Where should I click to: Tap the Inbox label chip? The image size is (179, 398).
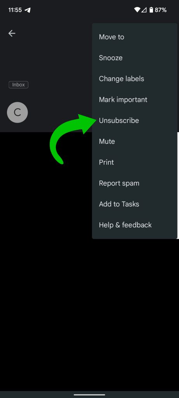(19, 85)
